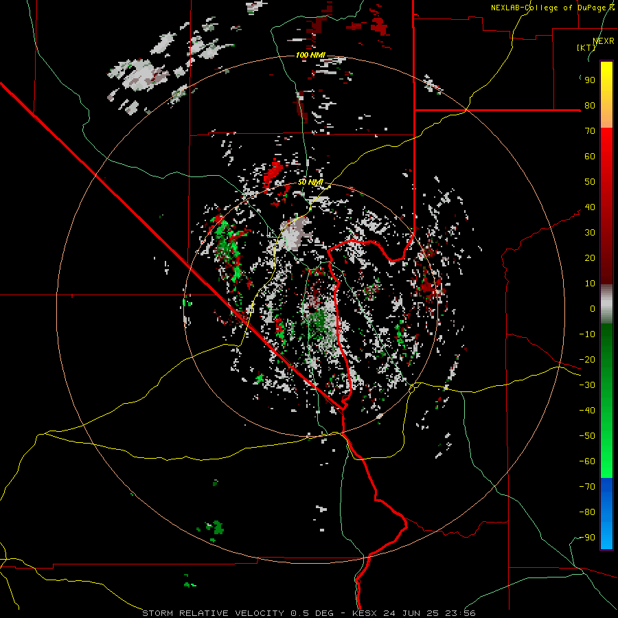Click the blue bottom segment of the velocity color bar
618x618 pixels.
(606, 514)
